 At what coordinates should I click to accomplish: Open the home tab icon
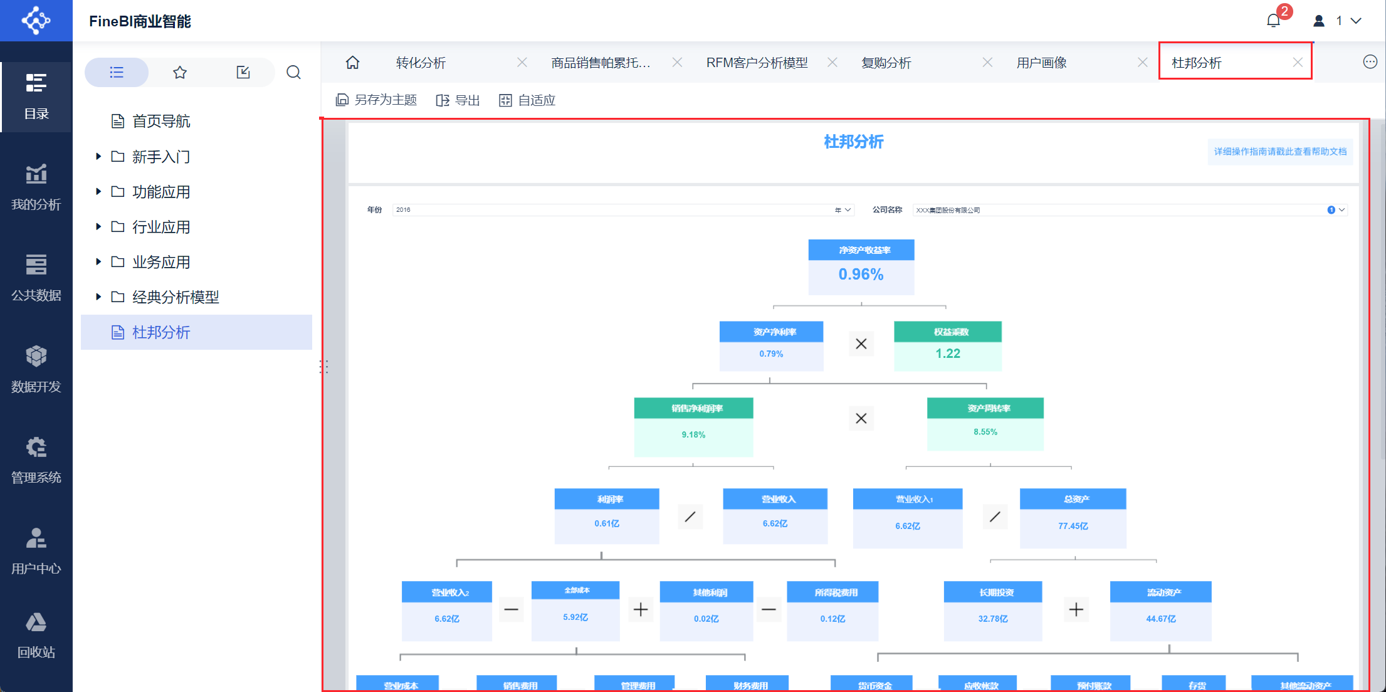(x=352, y=63)
